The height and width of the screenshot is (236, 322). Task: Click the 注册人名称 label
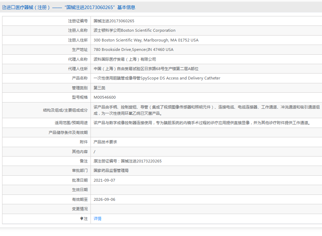[x=78, y=30]
